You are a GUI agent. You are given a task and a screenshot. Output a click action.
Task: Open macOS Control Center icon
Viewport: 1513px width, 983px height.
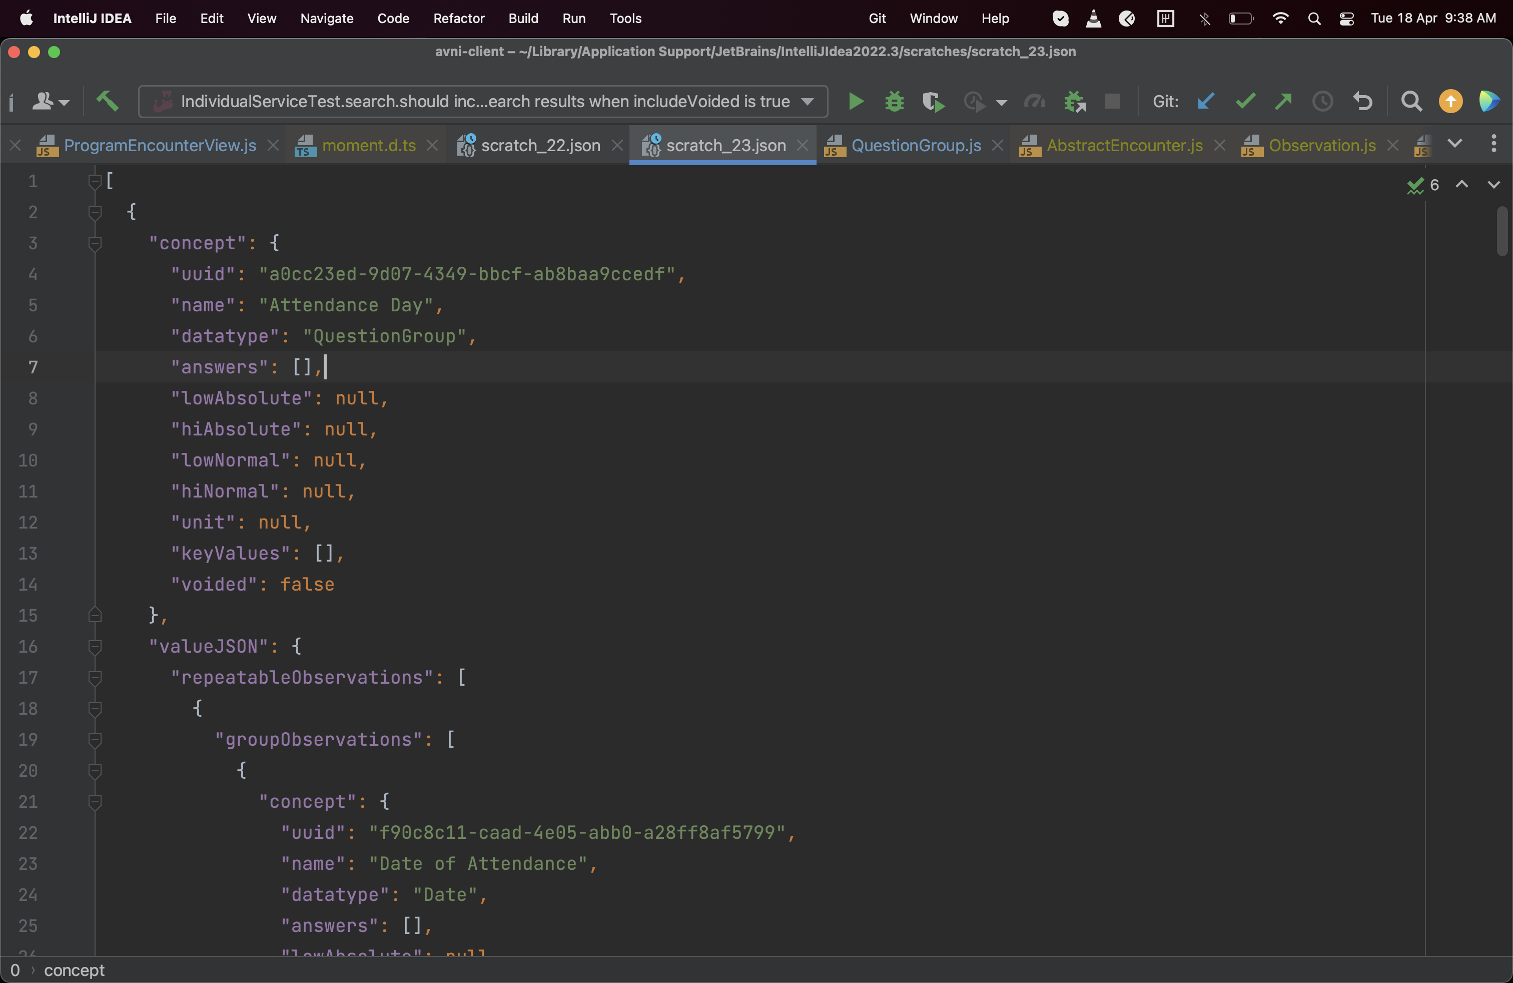coord(1346,19)
